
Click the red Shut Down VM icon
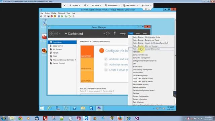[x=52, y=16]
